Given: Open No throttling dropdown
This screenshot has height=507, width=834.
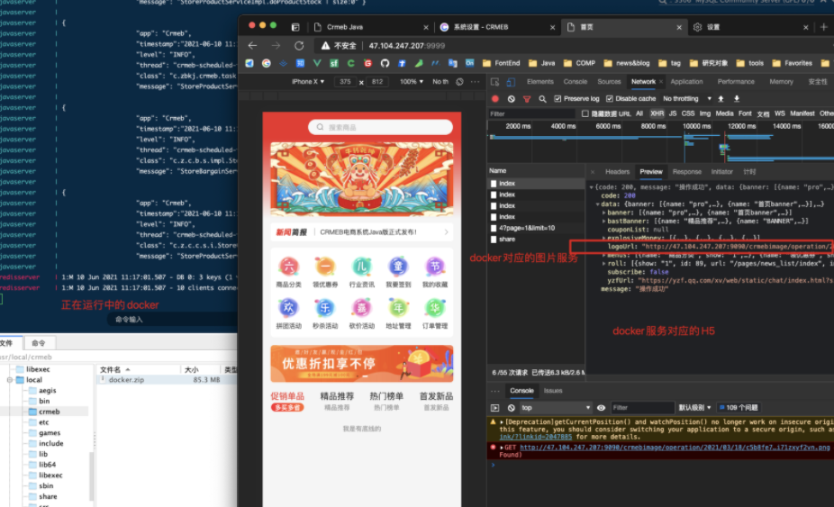Looking at the screenshot, I should (686, 99).
